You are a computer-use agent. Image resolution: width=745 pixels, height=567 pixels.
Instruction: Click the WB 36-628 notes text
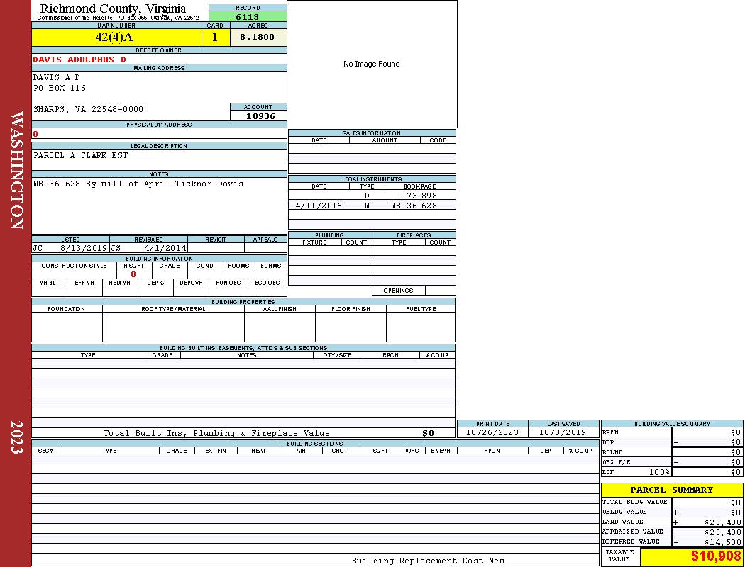click(x=138, y=184)
